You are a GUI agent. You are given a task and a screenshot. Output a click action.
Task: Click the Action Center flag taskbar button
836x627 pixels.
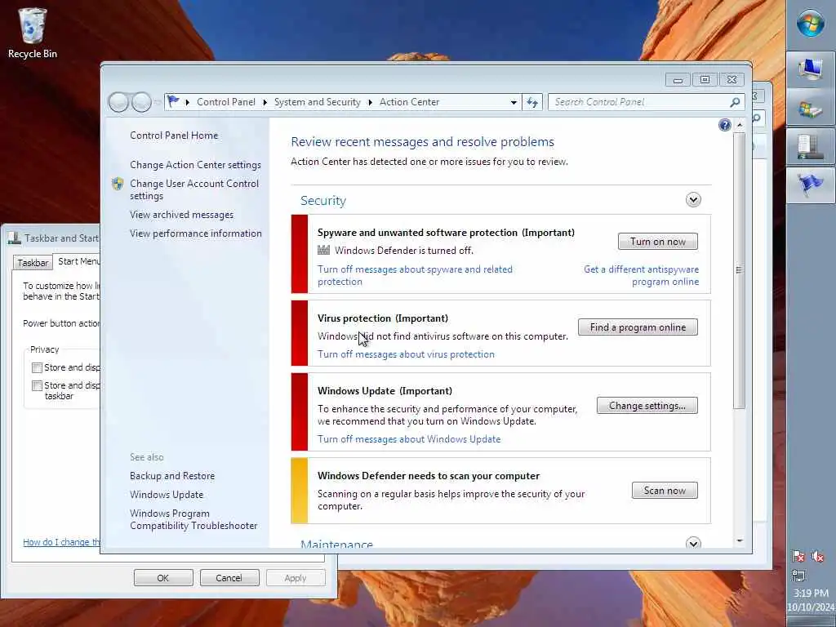[811, 185]
